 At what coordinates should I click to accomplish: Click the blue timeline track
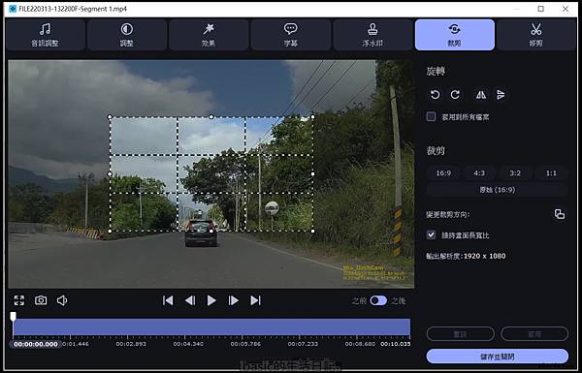[x=211, y=327]
